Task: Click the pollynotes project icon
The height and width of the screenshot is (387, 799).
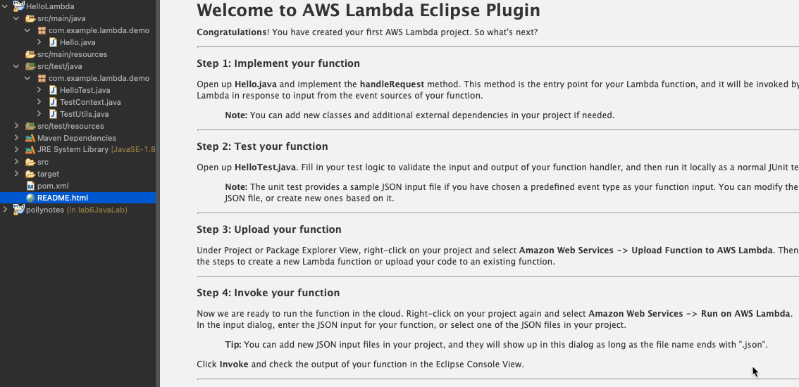Action: pyautogui.click(x=19, y=209)
